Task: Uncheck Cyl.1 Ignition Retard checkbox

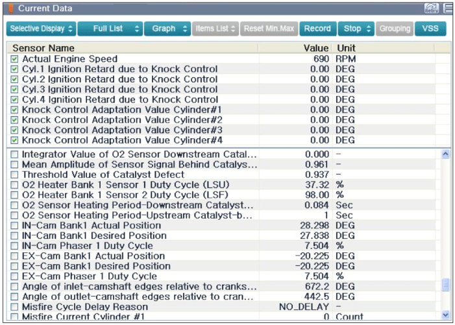Action: tap(14, 69)
